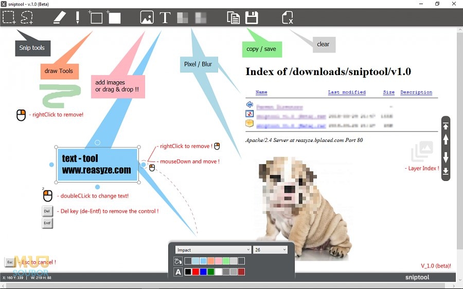Click the Name column link
Viewport: 463px width, 289px height.
261,92
